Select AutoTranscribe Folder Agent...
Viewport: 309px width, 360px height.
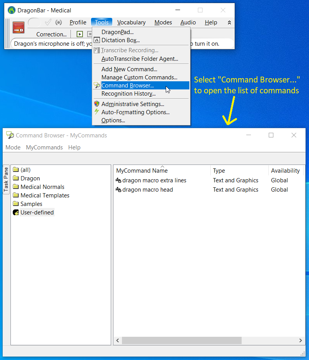point(141,59)
